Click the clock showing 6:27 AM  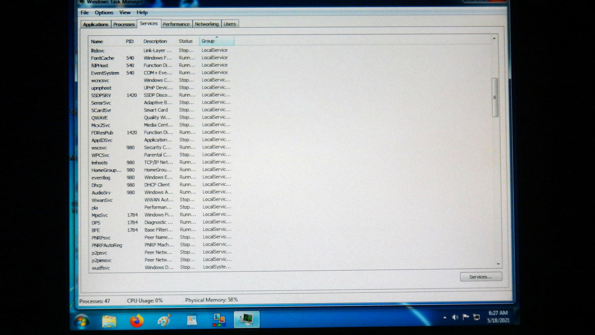(498, 317)
